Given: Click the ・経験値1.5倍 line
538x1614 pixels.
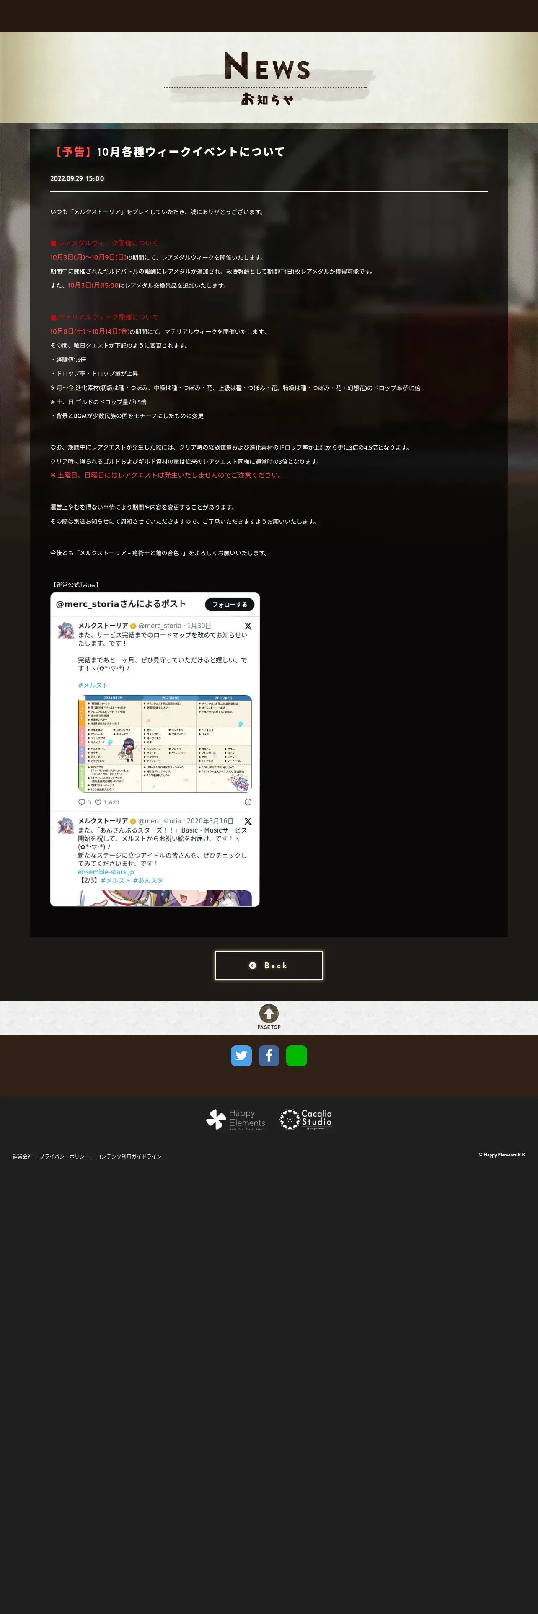Looking at the screenshot, I should coord(68,360).
